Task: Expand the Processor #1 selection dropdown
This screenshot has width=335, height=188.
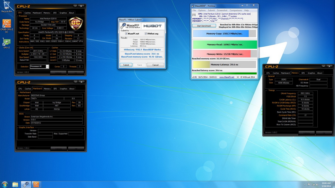Action: (x=47, y=67)
